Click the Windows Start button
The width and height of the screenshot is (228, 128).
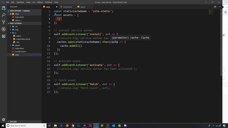tap(3, 126)
